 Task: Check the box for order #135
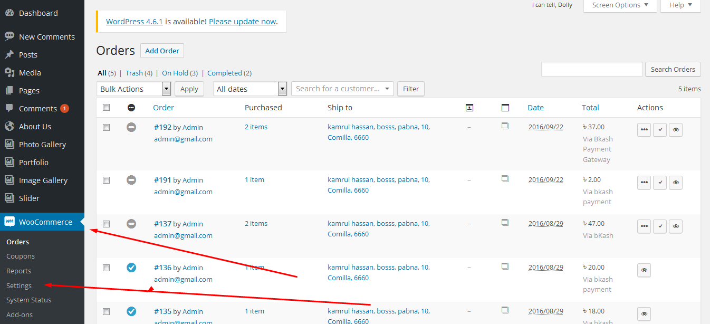[107, 311]
